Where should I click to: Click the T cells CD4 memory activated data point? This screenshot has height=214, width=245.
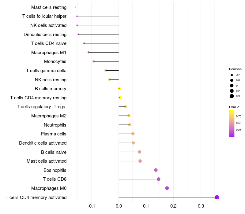click(217, 197)
